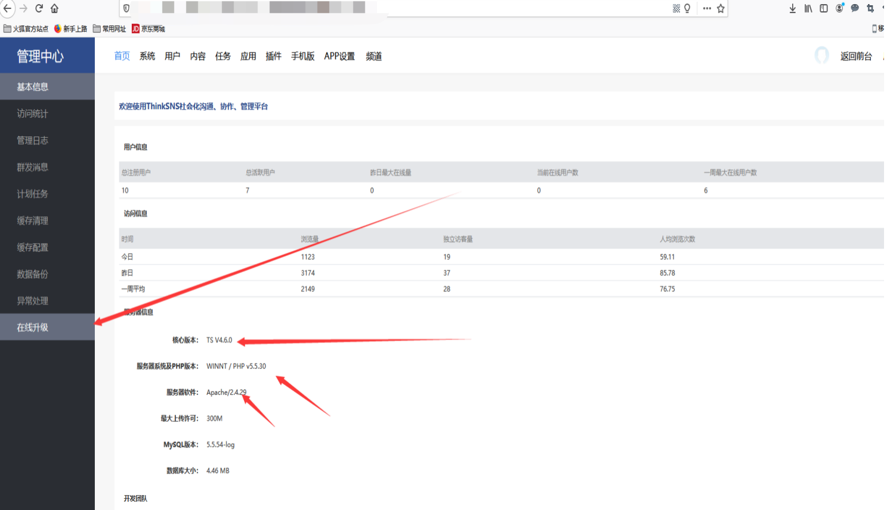Click the weekly average views value 2149
890x510 pixels.
(x=308, y=289)
